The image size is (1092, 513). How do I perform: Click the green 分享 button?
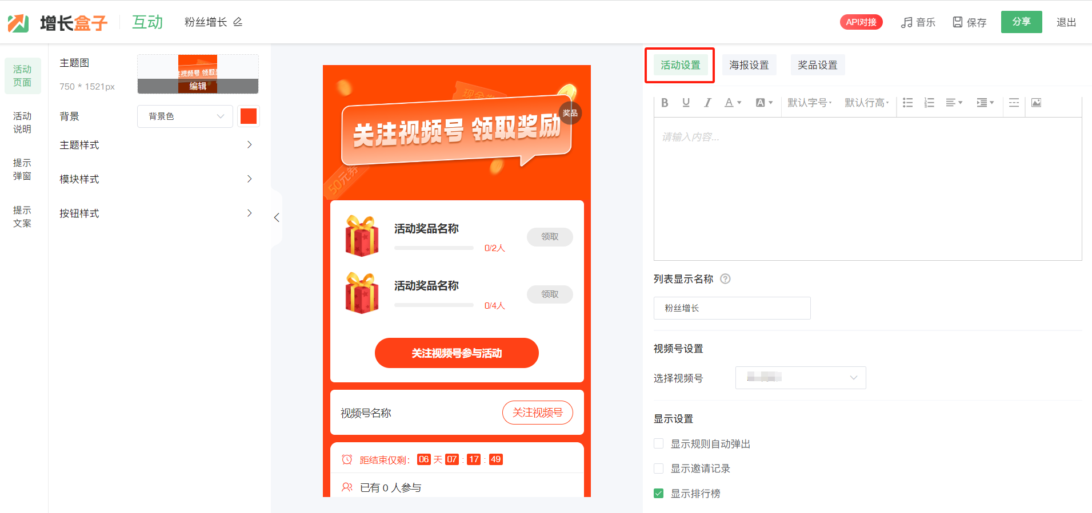pyautogui.click(x=1021, y=22)
